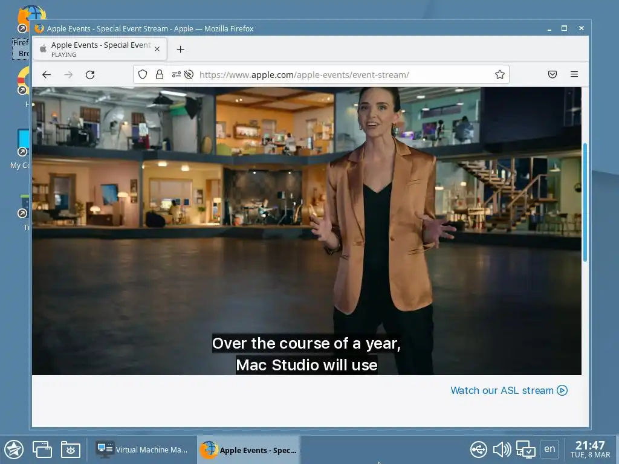
Task: Click the forward navigation arrow
Action: 68,74
